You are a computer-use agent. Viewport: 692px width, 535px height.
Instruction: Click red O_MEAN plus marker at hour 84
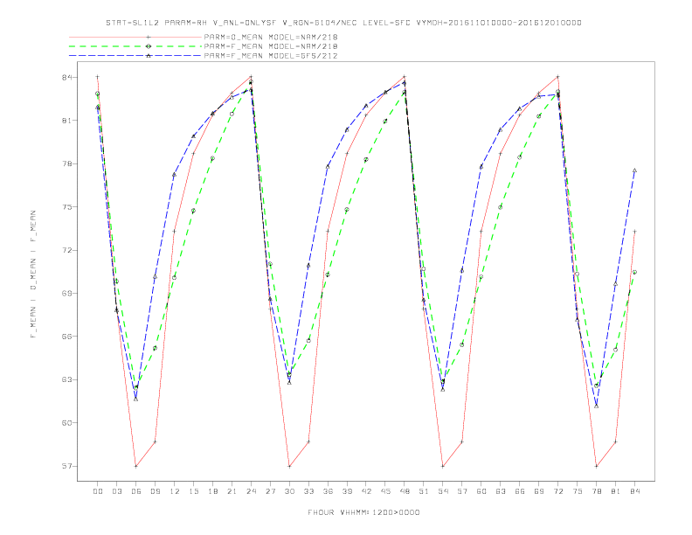pyautogui.click(x=634, y=232)
